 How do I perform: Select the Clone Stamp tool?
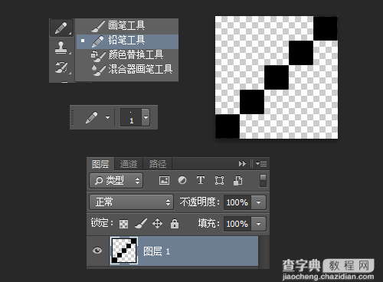pyautogui.click(x=61, y=48)
